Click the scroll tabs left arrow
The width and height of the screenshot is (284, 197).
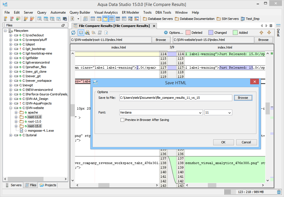[262, 26]
